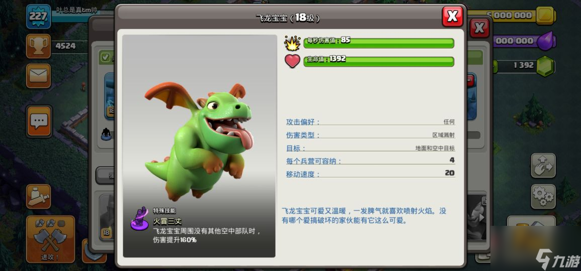Open the mail inbox icon
The width and height of the screenshot is (581, 271).
39,76
